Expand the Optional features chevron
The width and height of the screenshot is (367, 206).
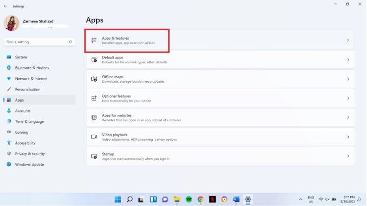pos(348,98)
